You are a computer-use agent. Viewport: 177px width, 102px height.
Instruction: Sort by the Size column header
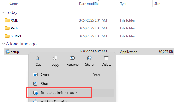(x=157, y=4)
